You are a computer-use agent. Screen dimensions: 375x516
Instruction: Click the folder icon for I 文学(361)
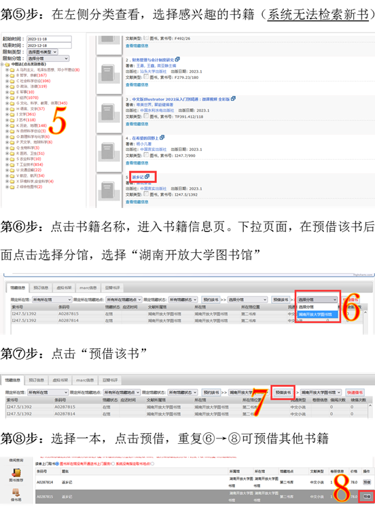(x=12, y=114)
